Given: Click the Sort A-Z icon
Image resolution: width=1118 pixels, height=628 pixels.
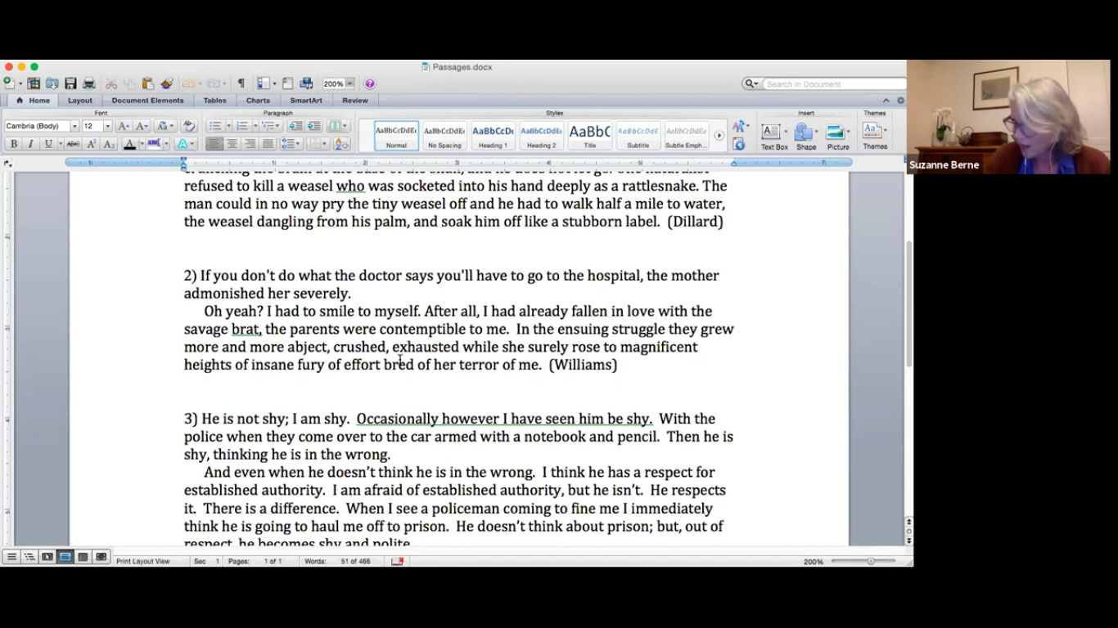Looking at the screenshot, I should 341,144.
